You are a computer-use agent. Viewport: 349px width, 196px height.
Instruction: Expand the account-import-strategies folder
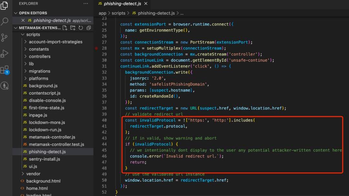(55, 42)
